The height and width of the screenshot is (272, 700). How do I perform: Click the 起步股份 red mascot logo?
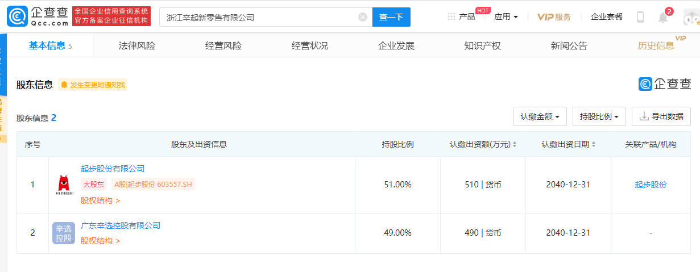tap(63, 185)
